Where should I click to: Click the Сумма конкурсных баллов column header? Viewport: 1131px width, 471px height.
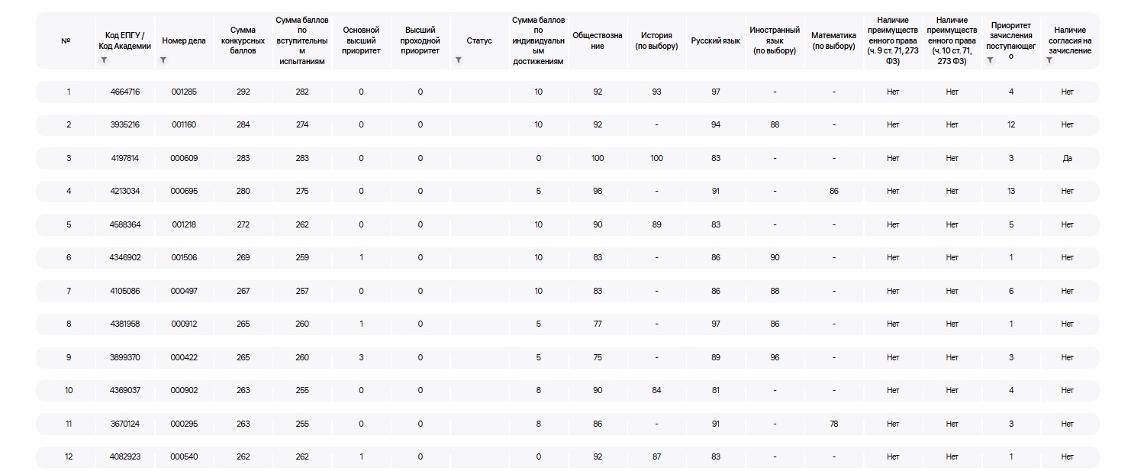click(243, 40)
